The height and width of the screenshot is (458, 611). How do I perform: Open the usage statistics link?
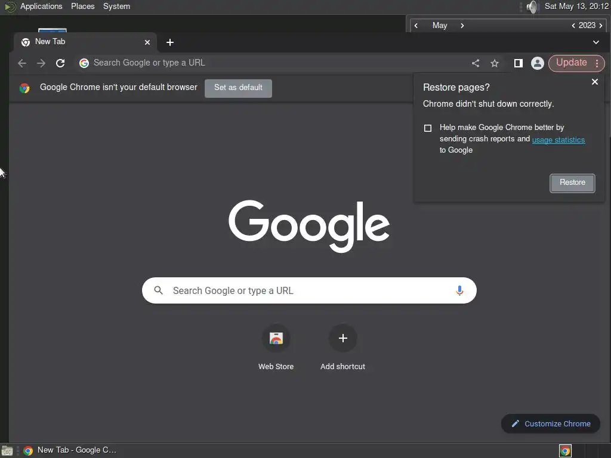click(558, 140)
